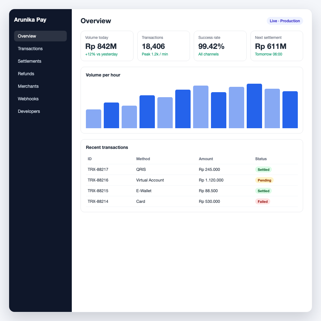Screen dimensions: 321x321
Task: Click the QRIS method cell
Action: click(141, 170)
